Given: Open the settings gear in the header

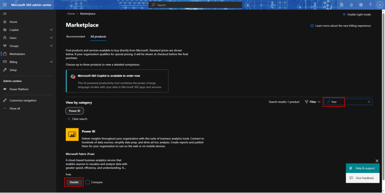Looking at the screenshot, I should [x=361, y=5].
